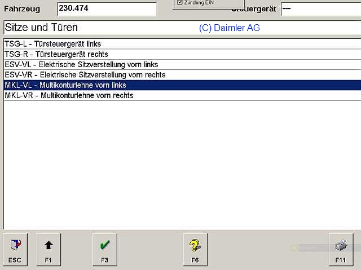Click the Sitze und Türen heading
Viewport: 361px width, 270px height.
coord(41,28)
